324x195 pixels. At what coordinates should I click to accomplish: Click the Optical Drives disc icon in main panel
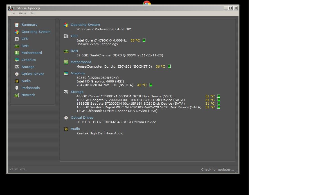[x=66, y=118]
